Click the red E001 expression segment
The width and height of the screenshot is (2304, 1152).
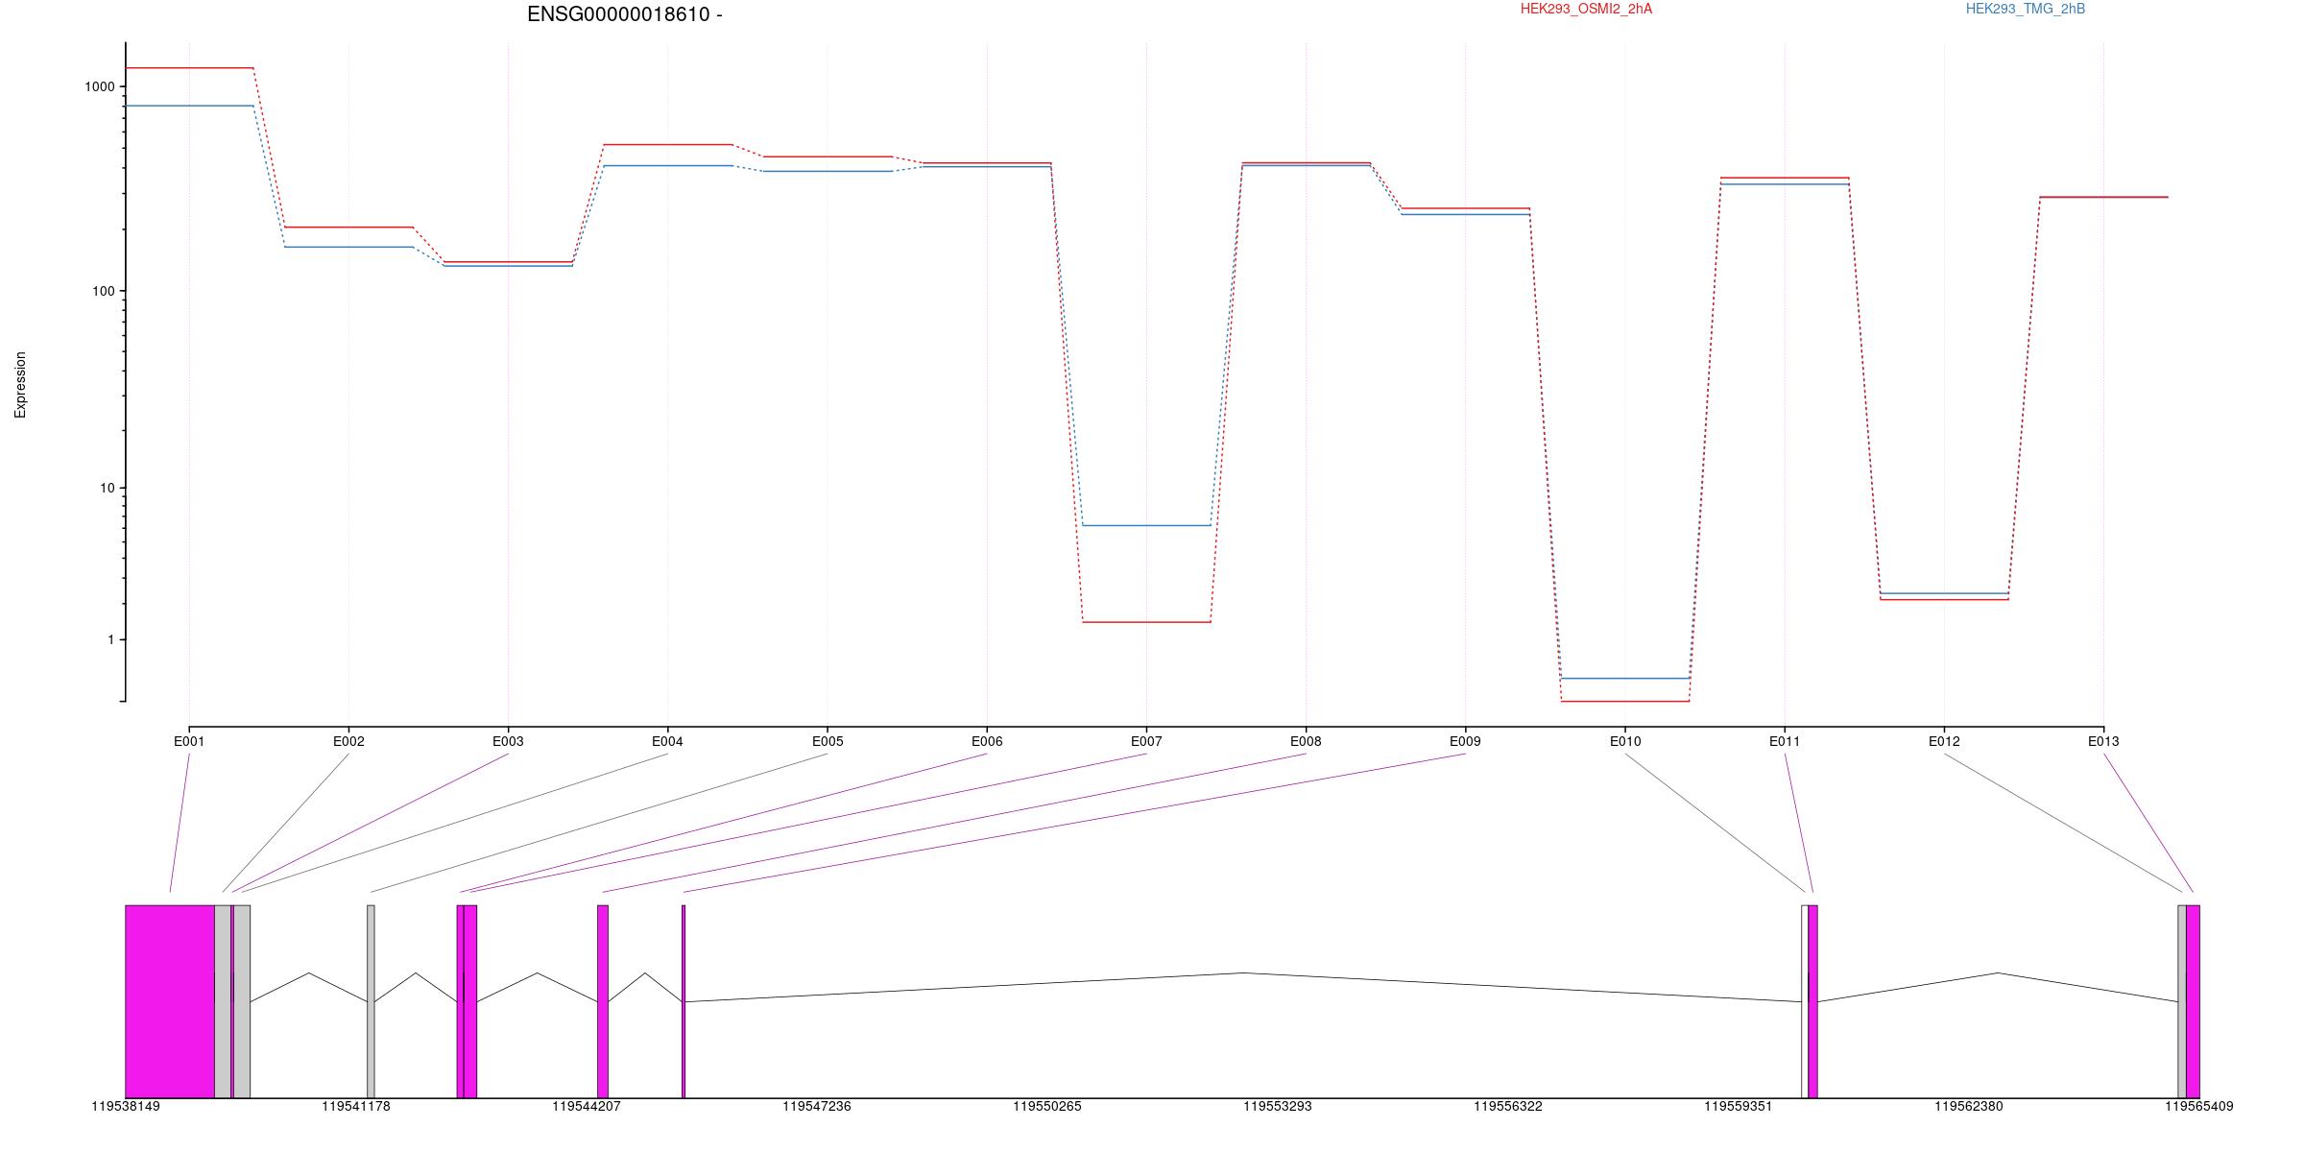tap(189, 68)
